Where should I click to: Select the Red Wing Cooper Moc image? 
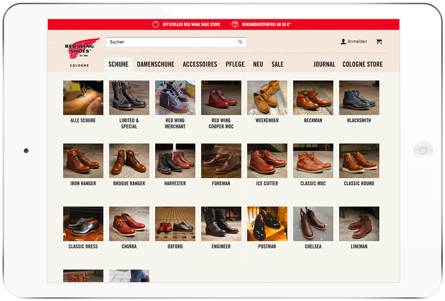[221, 98]
